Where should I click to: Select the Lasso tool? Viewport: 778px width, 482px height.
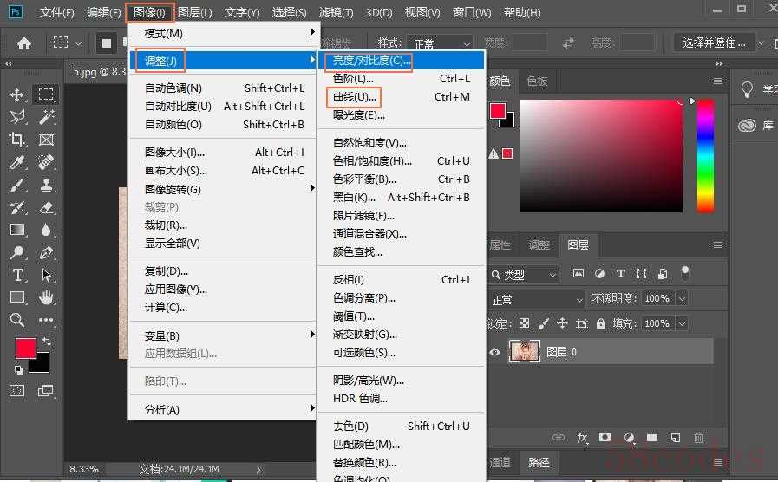pos(17,117)
